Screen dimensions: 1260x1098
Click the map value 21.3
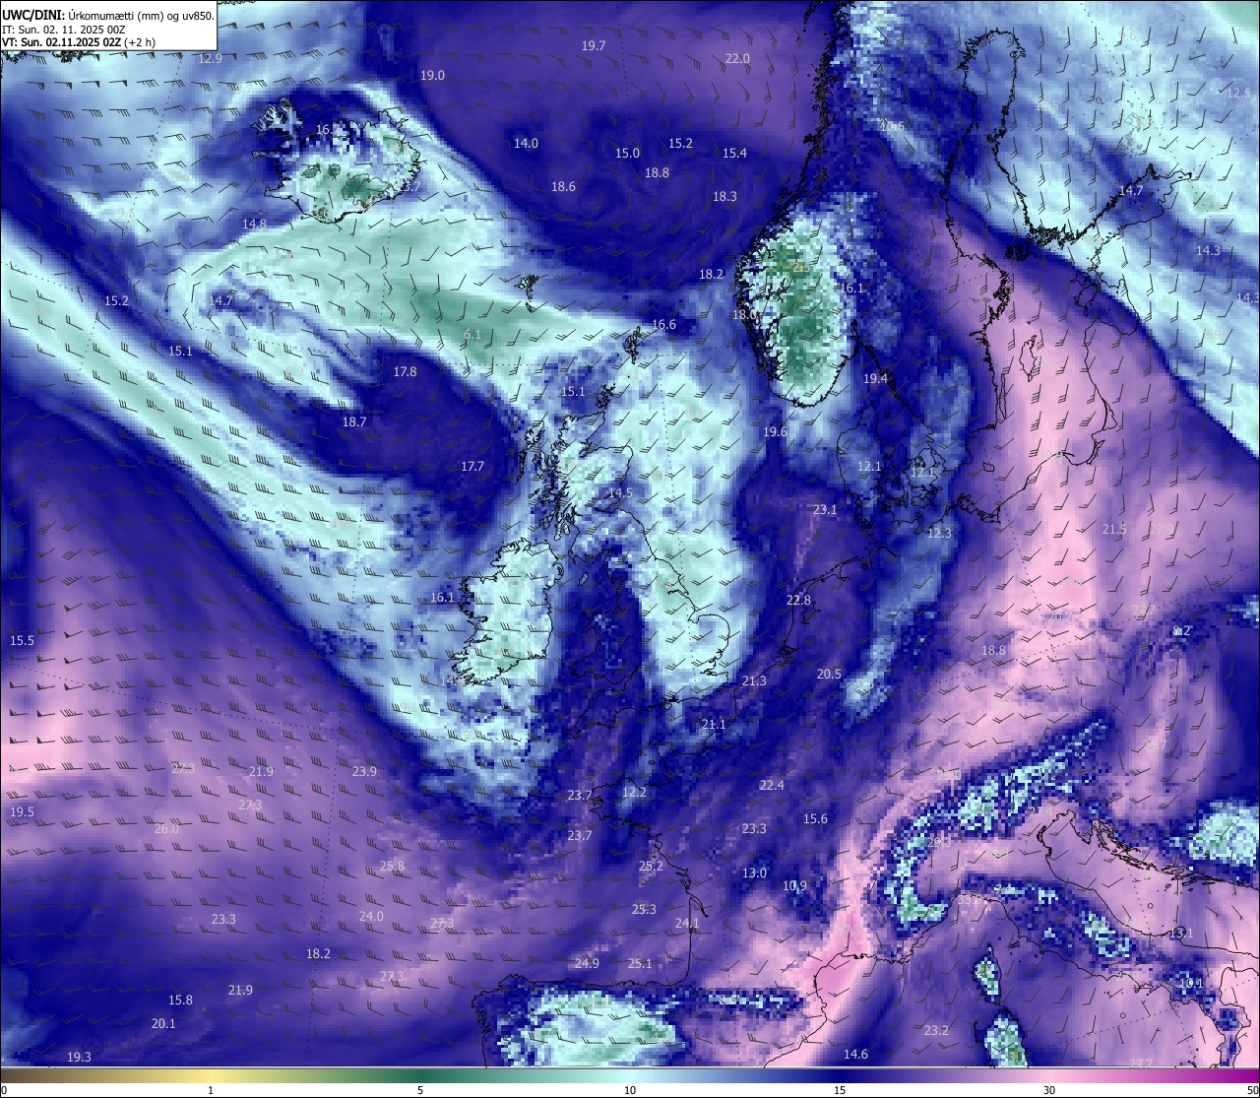tap(754, 681)
